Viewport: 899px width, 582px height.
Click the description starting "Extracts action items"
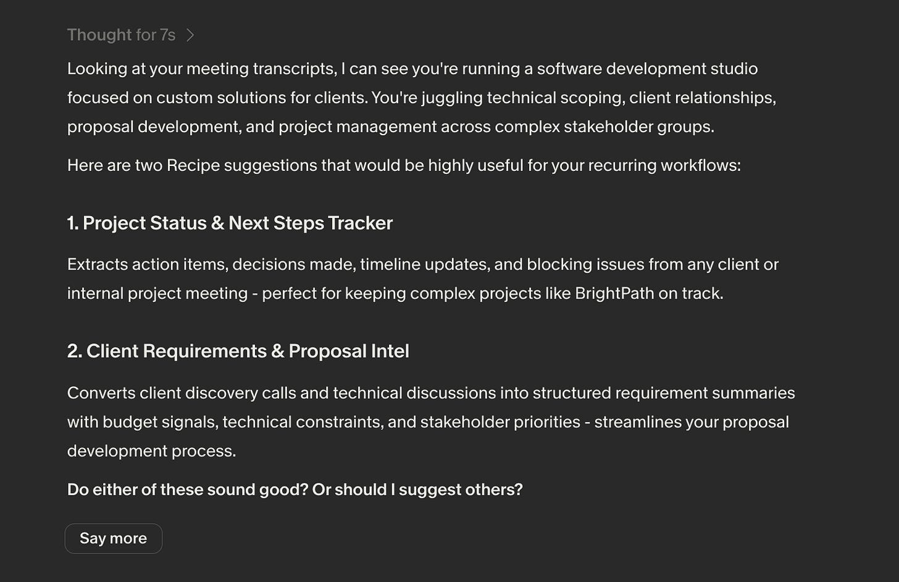click(423, 278)
